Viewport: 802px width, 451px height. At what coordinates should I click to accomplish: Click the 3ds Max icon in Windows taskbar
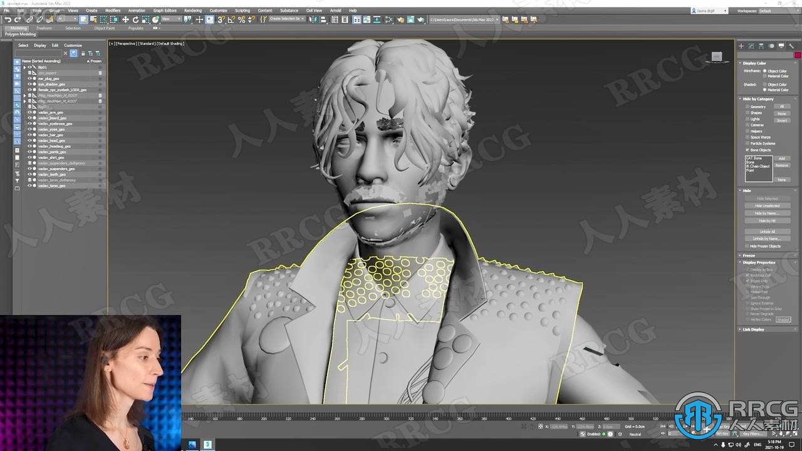pos(207,444)
